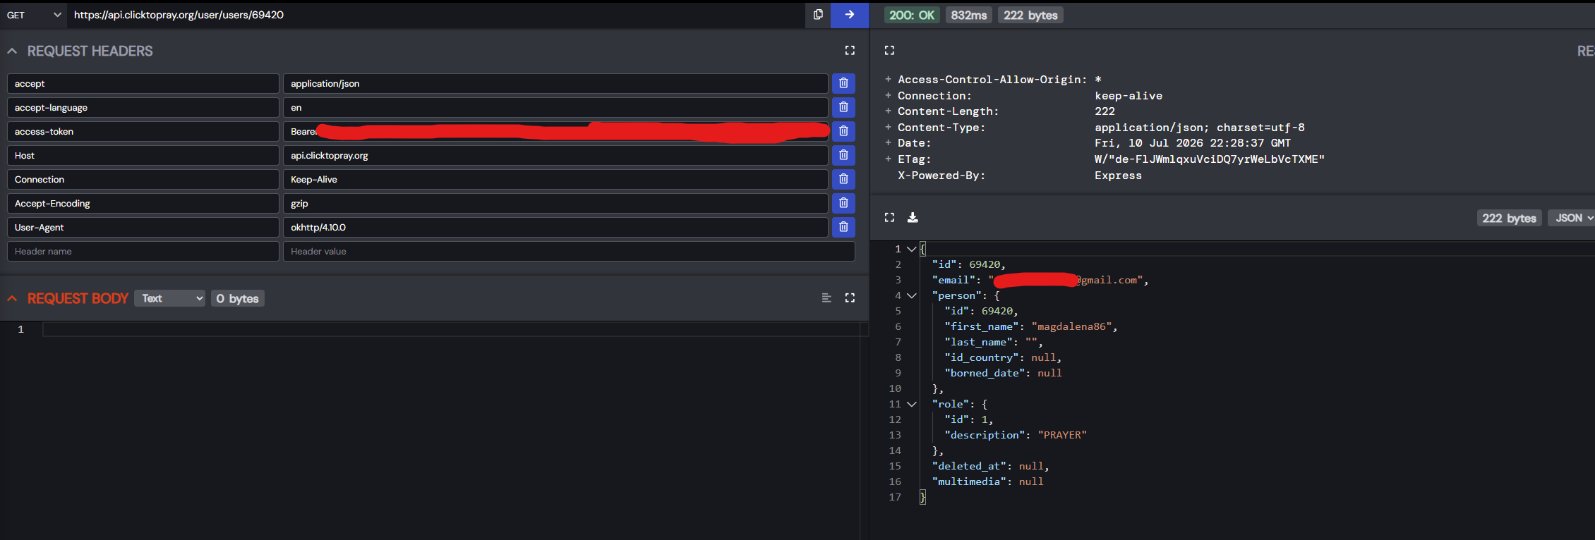Click the "deleted_at" key in JSON

point(969,466)
